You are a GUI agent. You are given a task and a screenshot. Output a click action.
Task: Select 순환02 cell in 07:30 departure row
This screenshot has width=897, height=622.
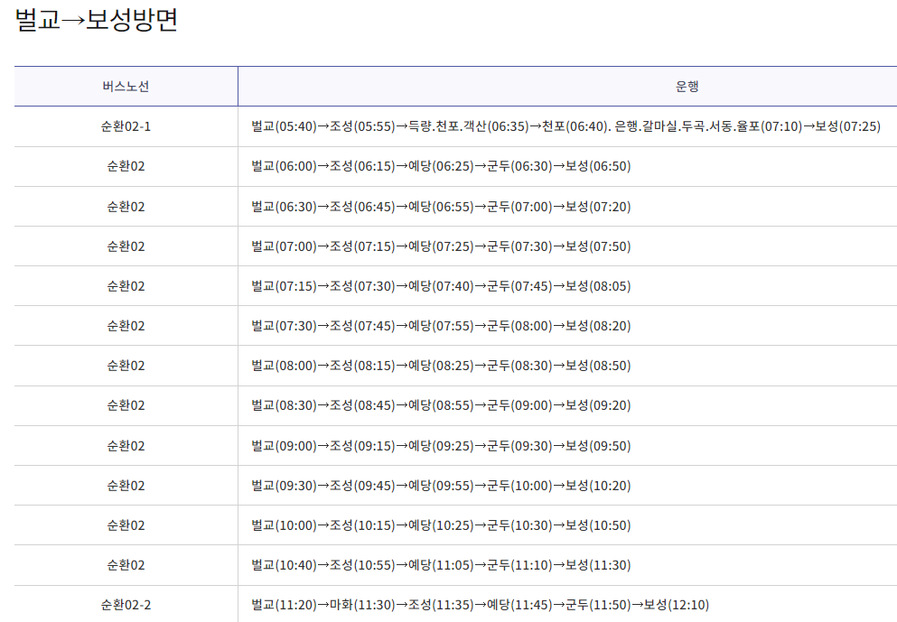click(x=126, y=326)
